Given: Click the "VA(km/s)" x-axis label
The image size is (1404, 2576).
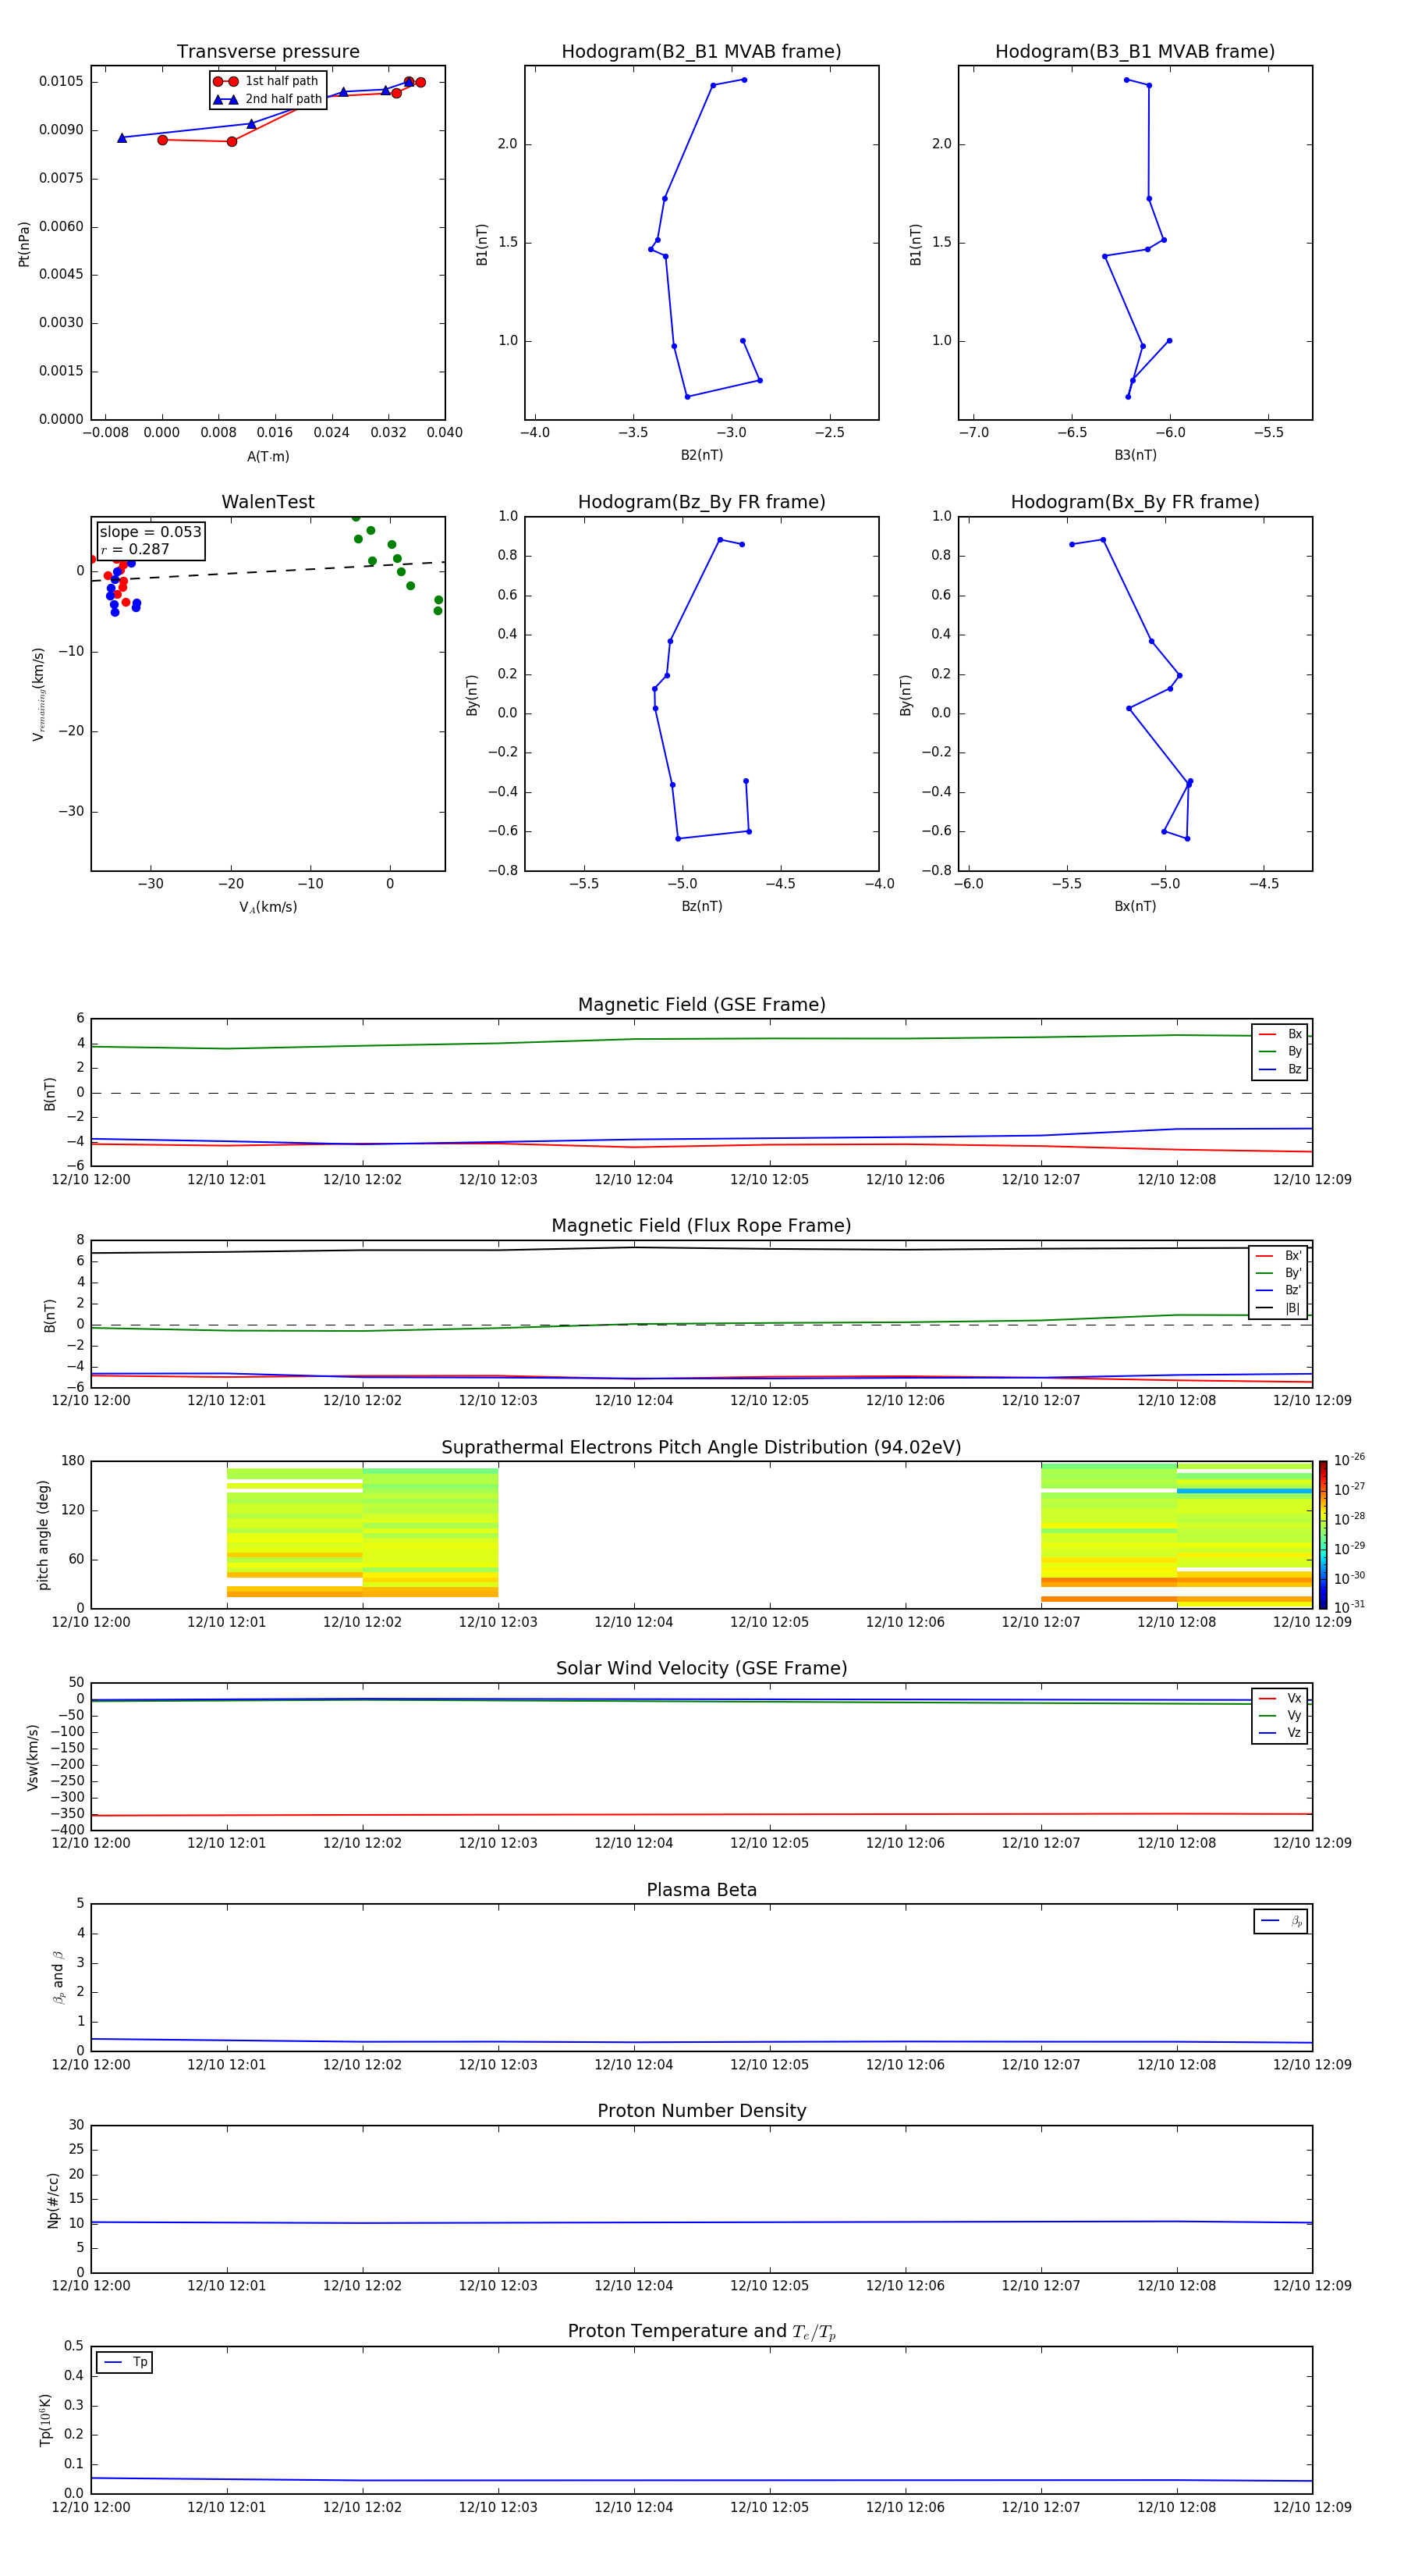Looking at the screenshot, I should [268, 907].
